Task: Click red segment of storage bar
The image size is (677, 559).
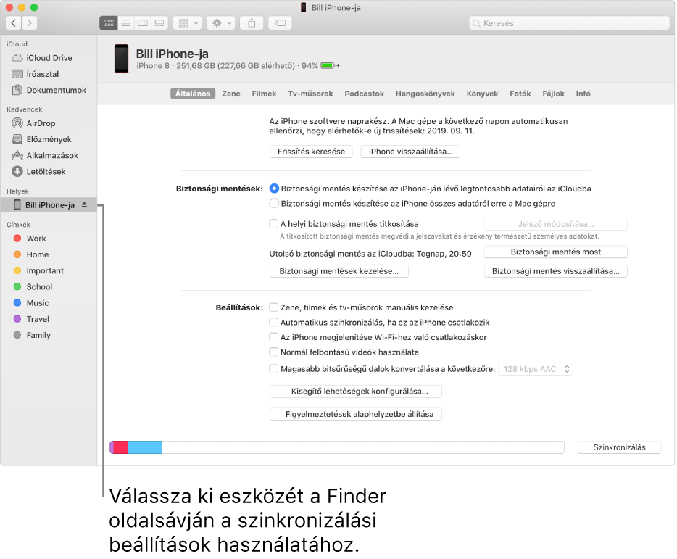Action: tap(121, 447)
